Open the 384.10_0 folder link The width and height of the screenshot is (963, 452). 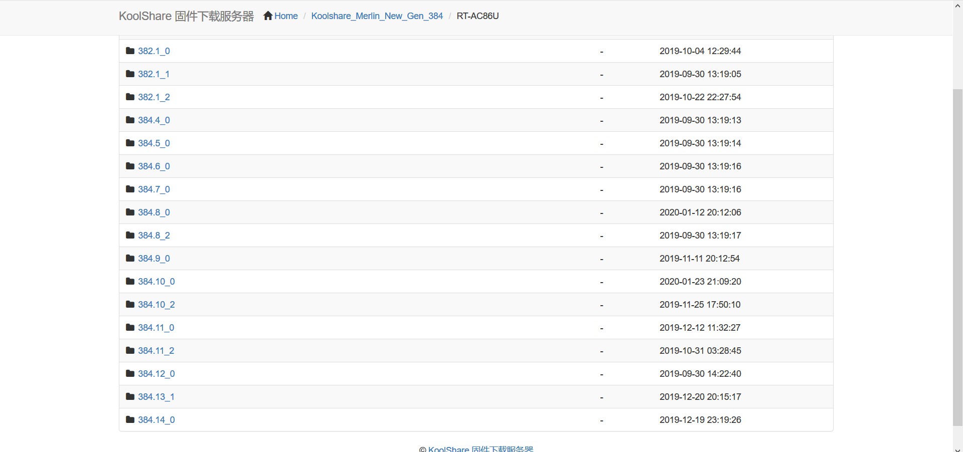[156, 282]
